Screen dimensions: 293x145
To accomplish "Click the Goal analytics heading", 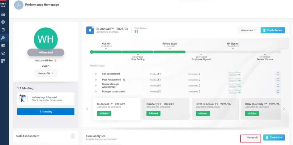I will pyautogui.click(x=96, y=136).
